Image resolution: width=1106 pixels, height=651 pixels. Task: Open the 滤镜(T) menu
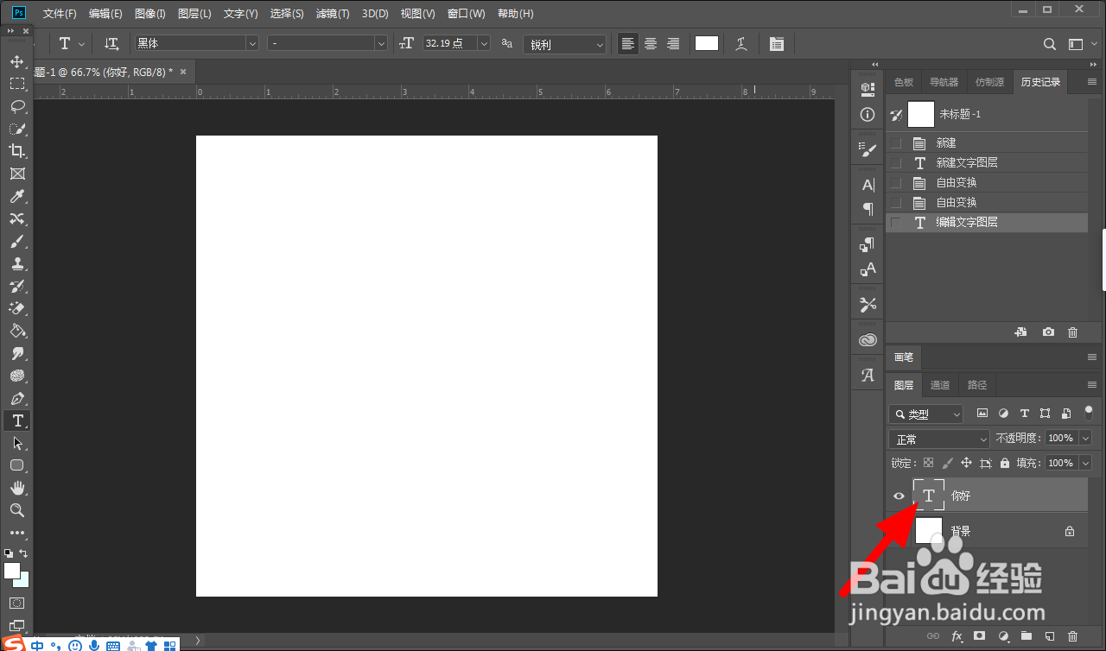point(333,14)
